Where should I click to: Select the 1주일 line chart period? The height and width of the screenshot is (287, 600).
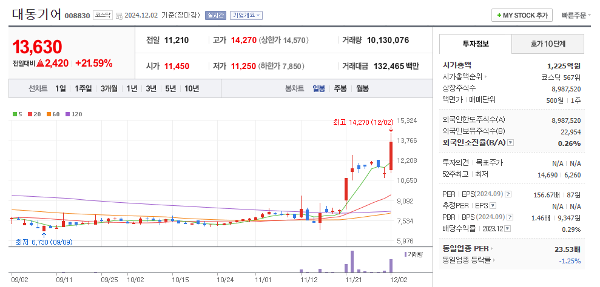(84, 88)
